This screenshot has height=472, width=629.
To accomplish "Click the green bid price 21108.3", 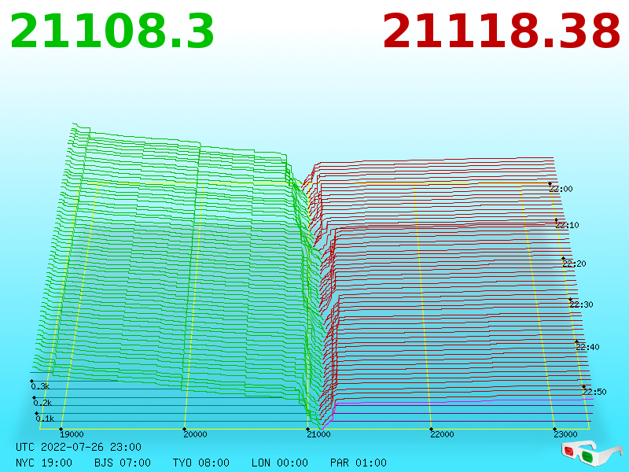I will click(112, 31).
